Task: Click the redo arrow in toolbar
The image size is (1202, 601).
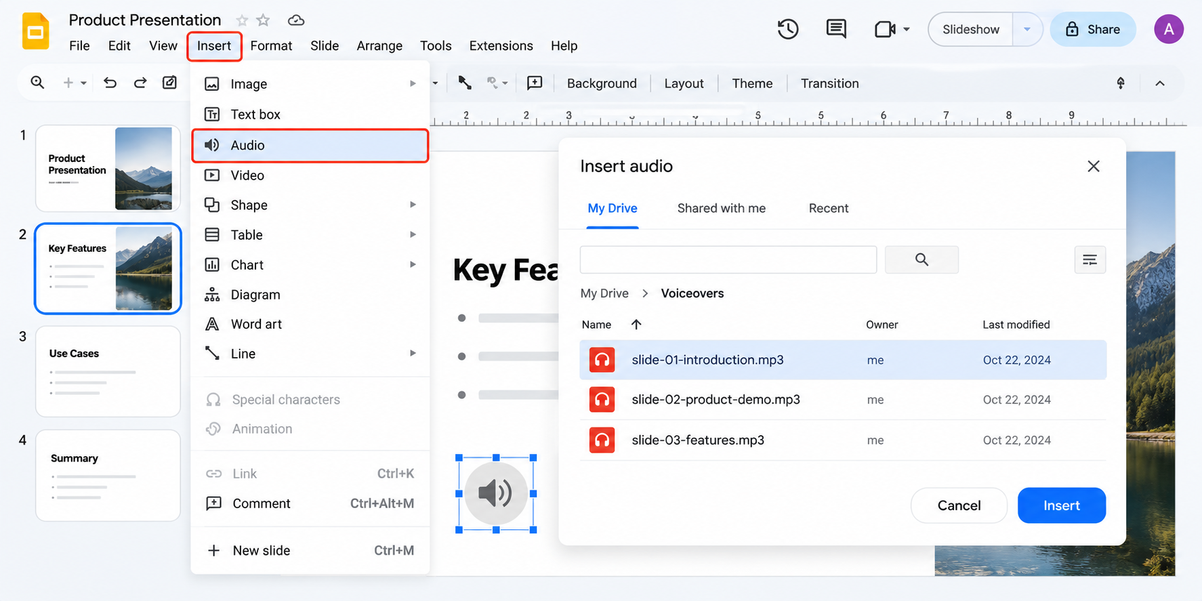Action: [x=140, y=83]
